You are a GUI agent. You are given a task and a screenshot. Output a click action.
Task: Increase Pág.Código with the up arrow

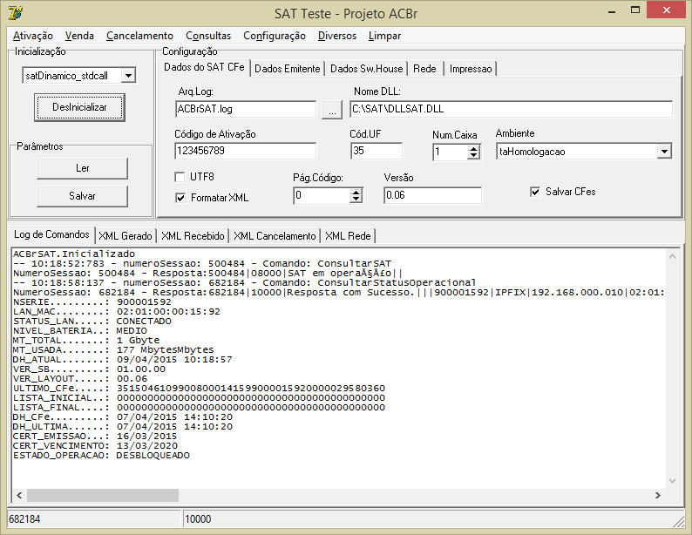[x=356, y=192]
